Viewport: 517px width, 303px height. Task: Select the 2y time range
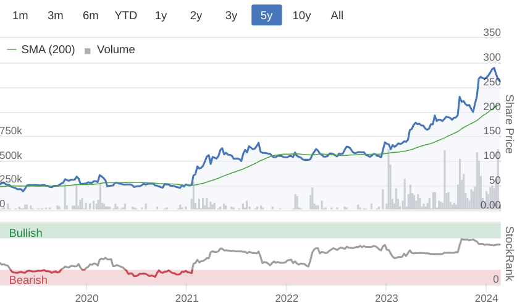click(x=196, y=15)
